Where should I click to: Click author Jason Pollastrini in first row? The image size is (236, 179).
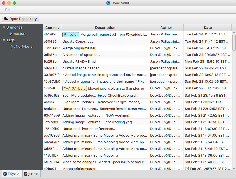click(x=165, y=34)
